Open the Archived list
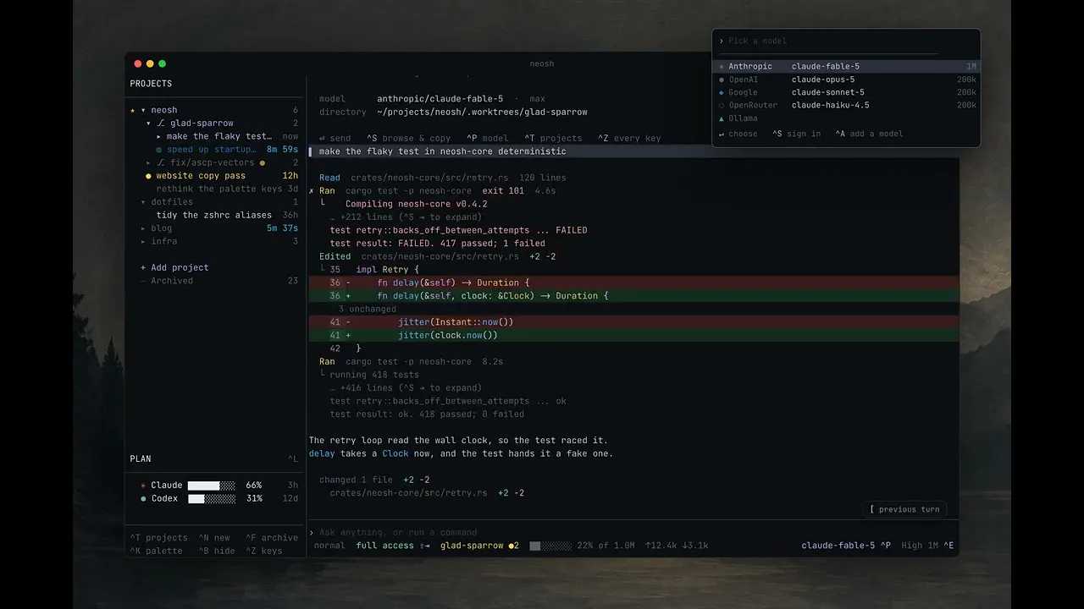This screenshot has width=1084, height=609. tap(172, 281)
